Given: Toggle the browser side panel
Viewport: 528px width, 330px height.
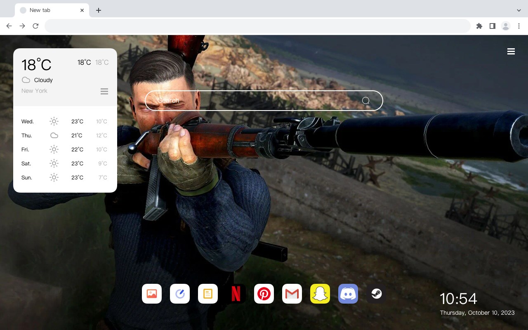Looking at the screenshot, I should point(492,26).
